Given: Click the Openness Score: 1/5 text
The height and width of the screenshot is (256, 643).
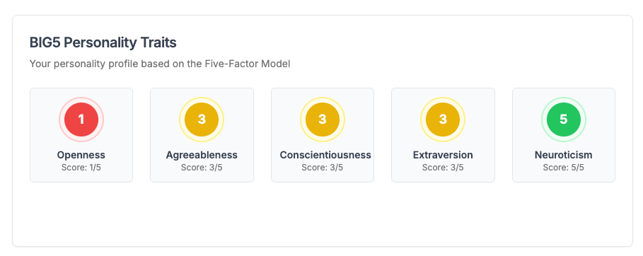Looking at the screenshot, I should pyautogui.click(x=81, y=168).
